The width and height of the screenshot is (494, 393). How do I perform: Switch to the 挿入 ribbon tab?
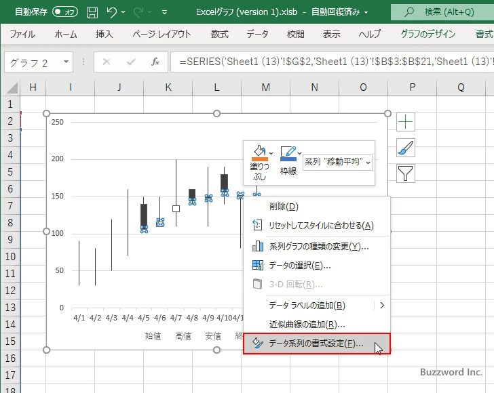click(104, 34)
